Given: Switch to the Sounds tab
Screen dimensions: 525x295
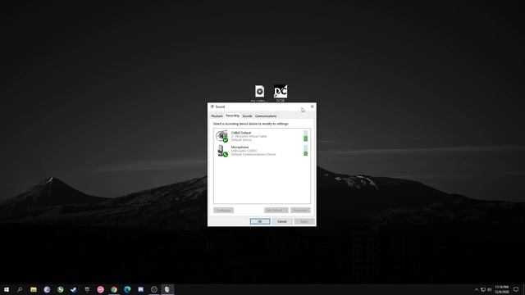Looking at the screenshot, I should pos(247,116).
